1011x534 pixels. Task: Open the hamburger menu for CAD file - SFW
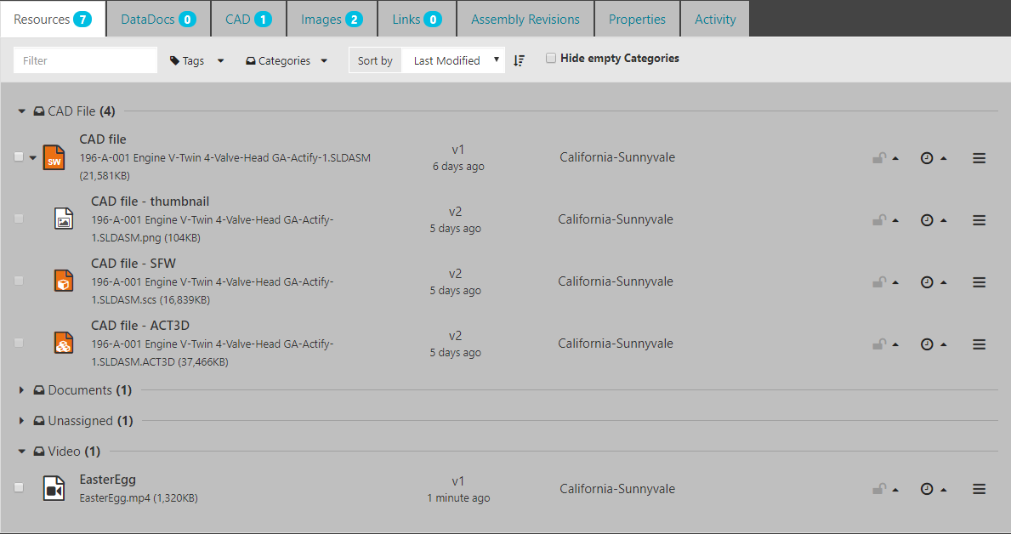[x=979, y=281]
